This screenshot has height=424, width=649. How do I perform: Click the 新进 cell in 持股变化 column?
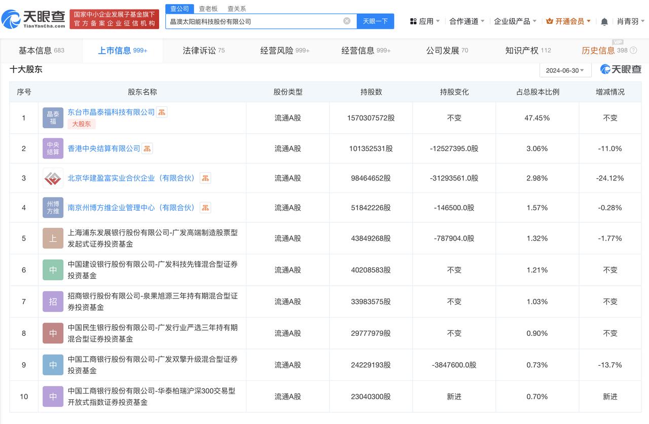coord(454,397)
